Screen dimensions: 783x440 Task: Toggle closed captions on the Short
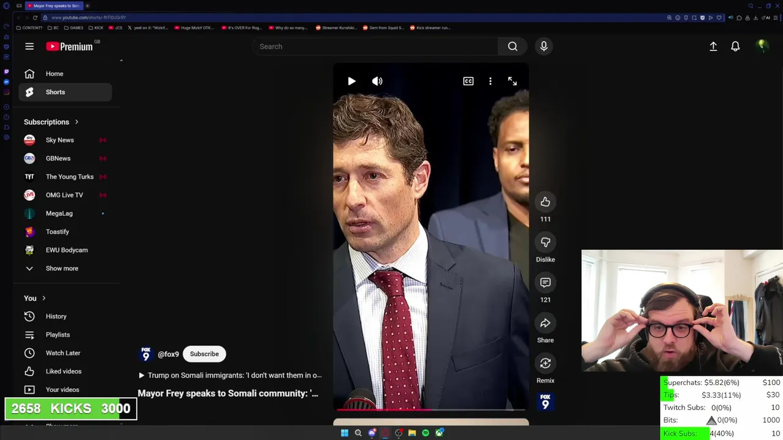[468, 81]
